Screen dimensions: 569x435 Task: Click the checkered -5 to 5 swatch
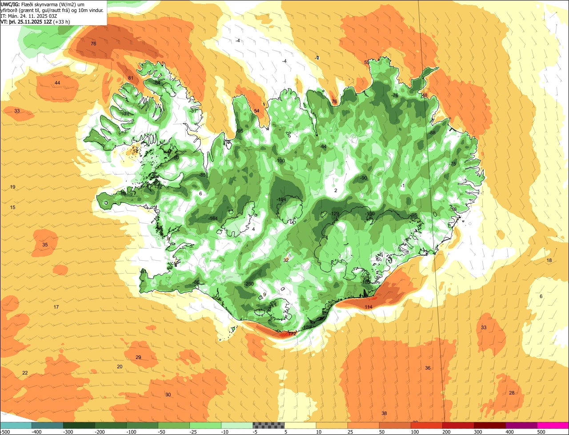coord(268,425)
